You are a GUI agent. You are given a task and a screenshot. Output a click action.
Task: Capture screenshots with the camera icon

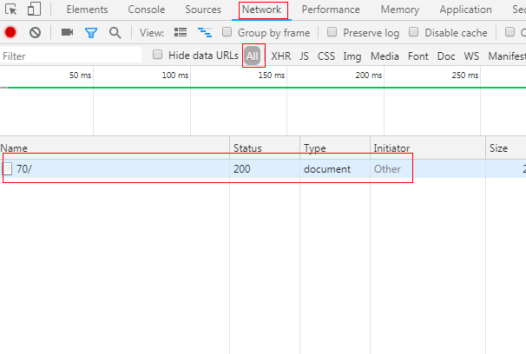tap(68, 32)
